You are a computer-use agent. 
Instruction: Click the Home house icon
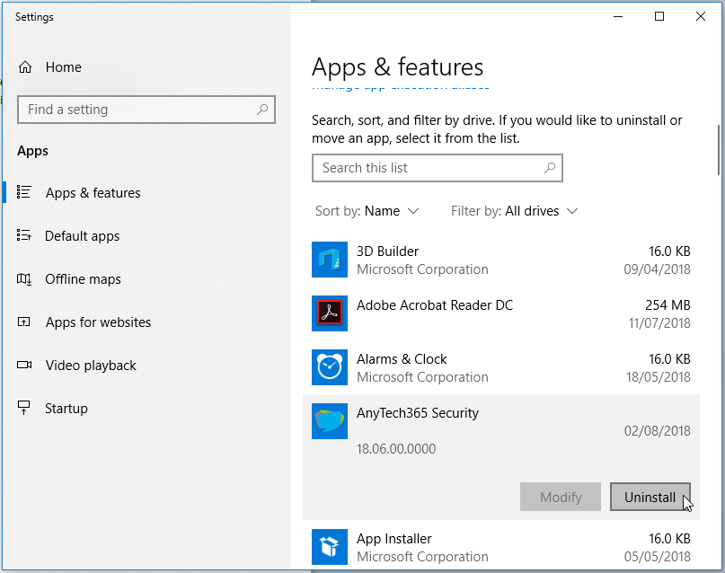[25, 67]
